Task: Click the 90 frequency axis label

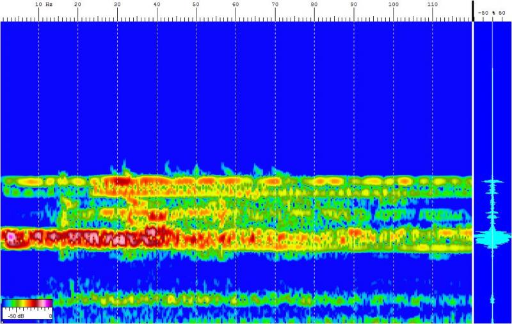Action: 354,4
